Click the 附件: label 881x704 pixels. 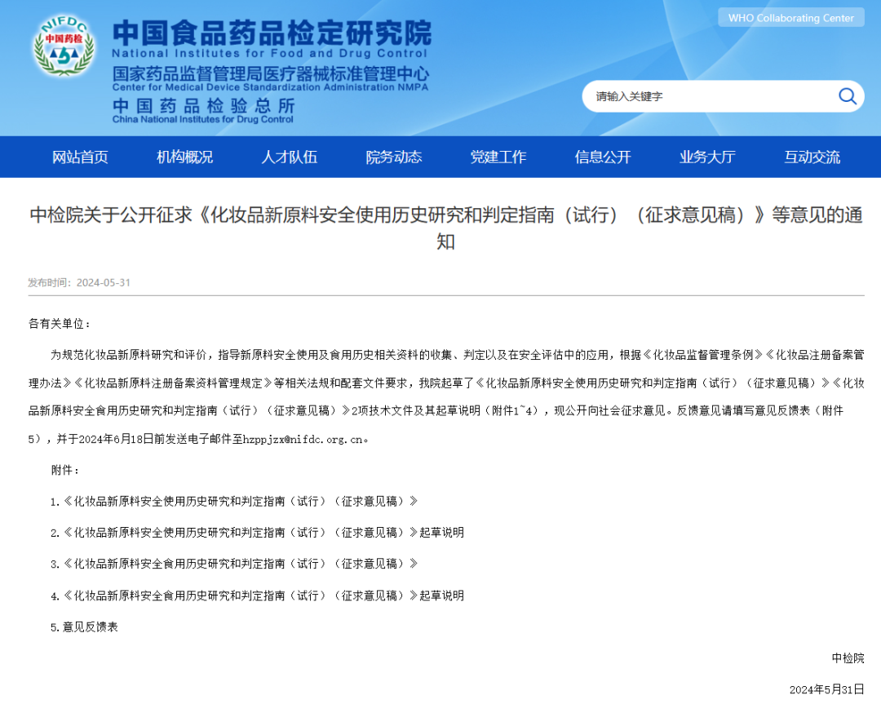click(64, 470)
